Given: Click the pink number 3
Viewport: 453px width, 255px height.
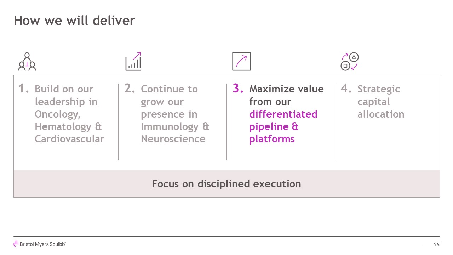Looking at the screenshot, I should tap(238, 89).
